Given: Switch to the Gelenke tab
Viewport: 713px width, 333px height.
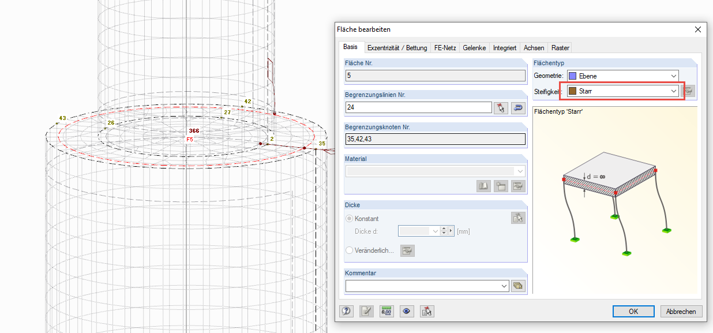Looking at the screenshot, I should 474,48.
